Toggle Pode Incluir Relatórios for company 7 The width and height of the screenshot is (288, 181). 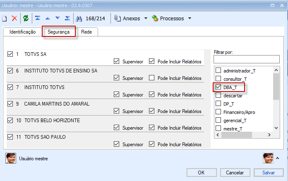click(151, 94)
